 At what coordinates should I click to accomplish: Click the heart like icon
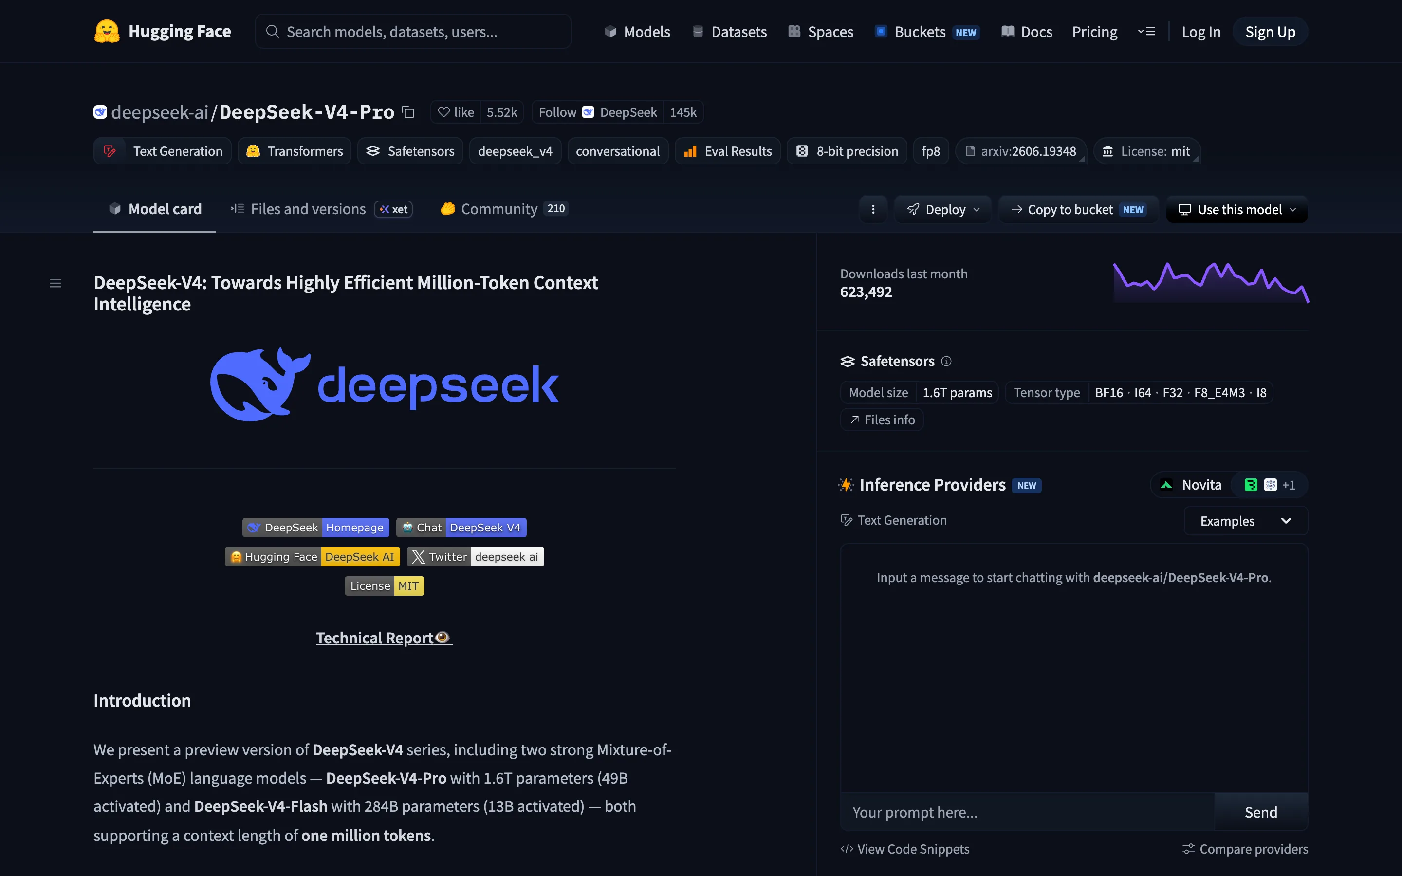click(x=444, y=112)
